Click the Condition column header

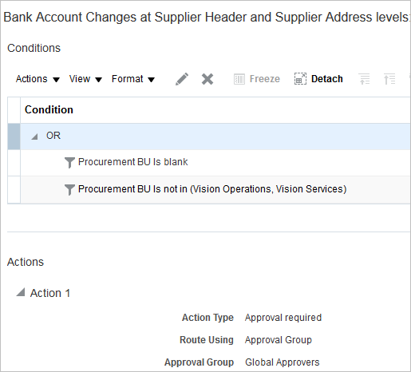(x=49, y=110)
